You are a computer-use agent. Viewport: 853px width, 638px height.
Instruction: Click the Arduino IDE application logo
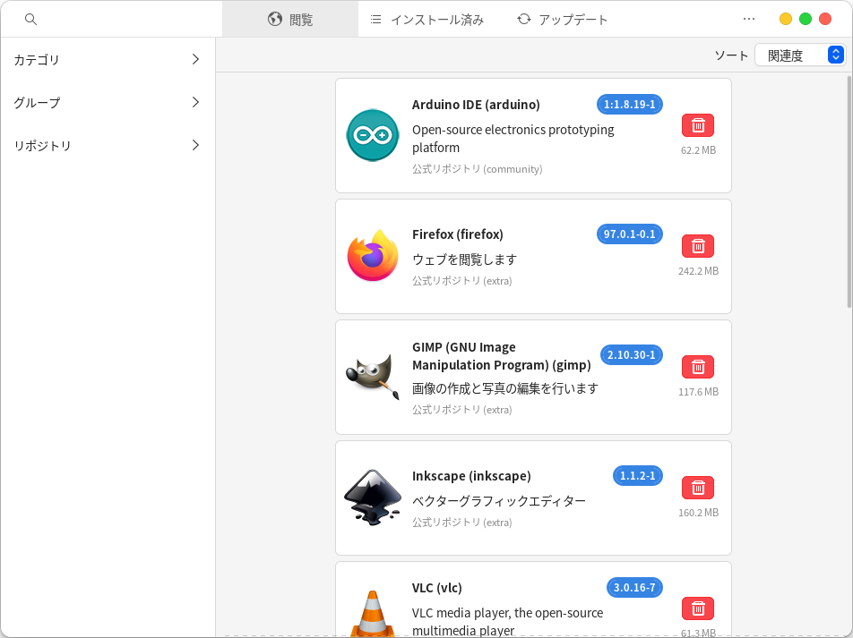click(x=373, y=135)
